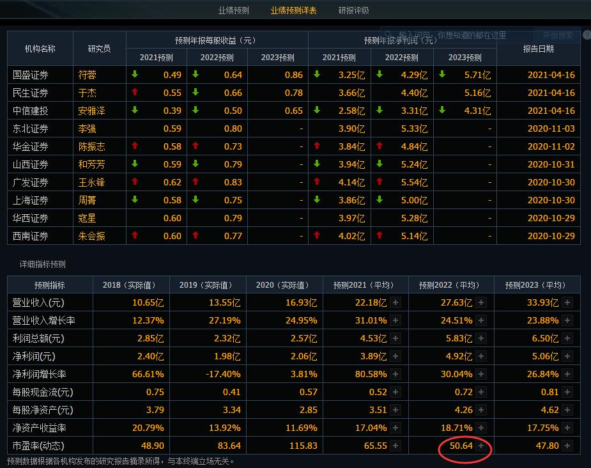The image size is (591, 468).
Task: Expand 净利润增长率 2023 plus icon
Action: point(567,374)
